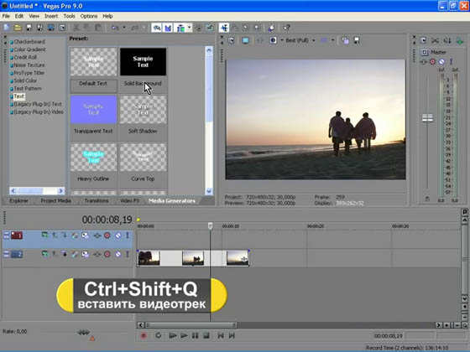The image size is (470, 352).
Task: Toggle mute on video track 1
Action: pyautogui.click(x=118, y=236)
